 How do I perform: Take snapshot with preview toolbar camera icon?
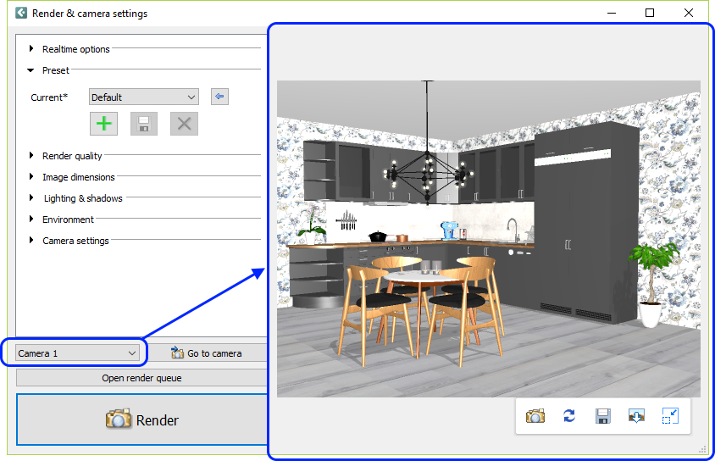point(535,416)
